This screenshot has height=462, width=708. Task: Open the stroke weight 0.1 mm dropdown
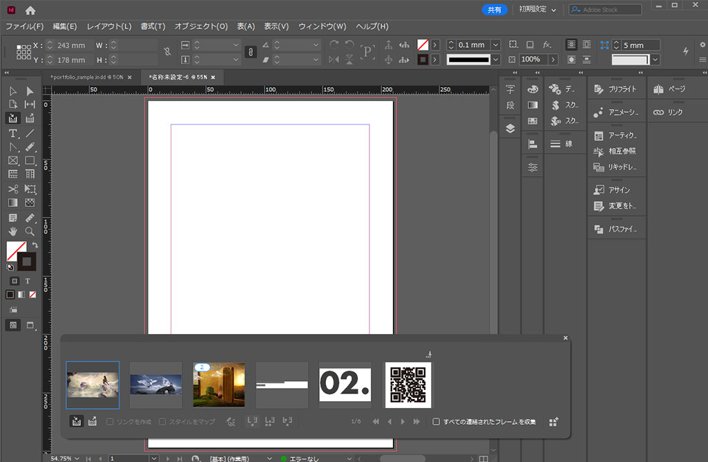coord(495,45)
